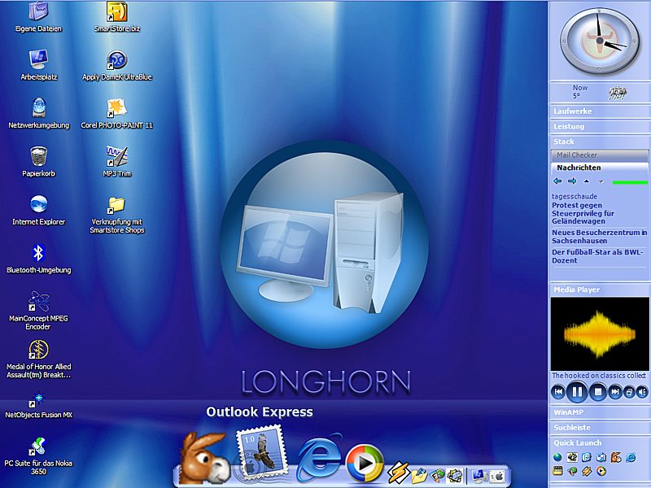Select the MainConcept MPEG Encoder shortcut
Viewport: 651px width, 488px height.
[38, 310]
